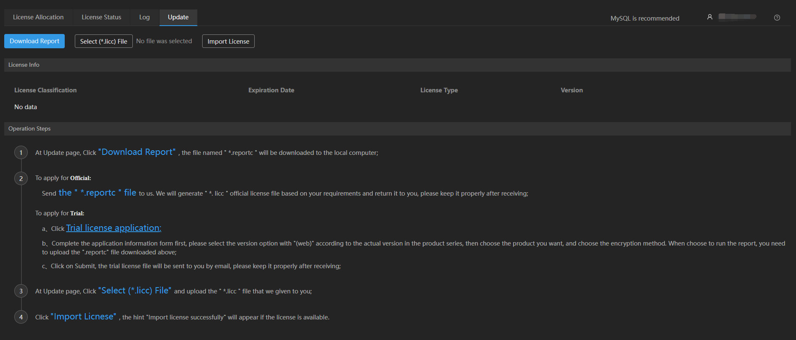Click the "Import Licnese" link in step 4
Screen dimensions: 796x340
[83, 316]
